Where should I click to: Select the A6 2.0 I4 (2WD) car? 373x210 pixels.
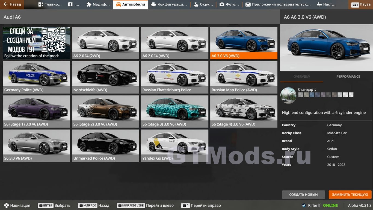(x=105, y=43)
